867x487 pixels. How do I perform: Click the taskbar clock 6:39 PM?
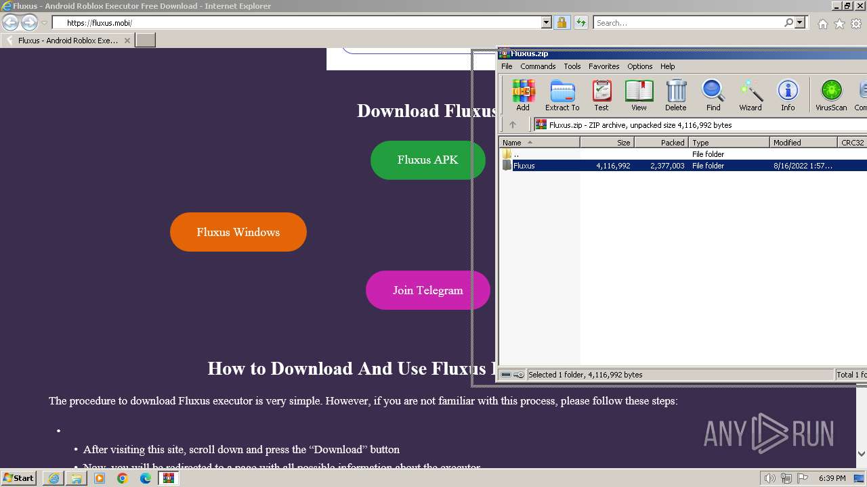point(832,478)
